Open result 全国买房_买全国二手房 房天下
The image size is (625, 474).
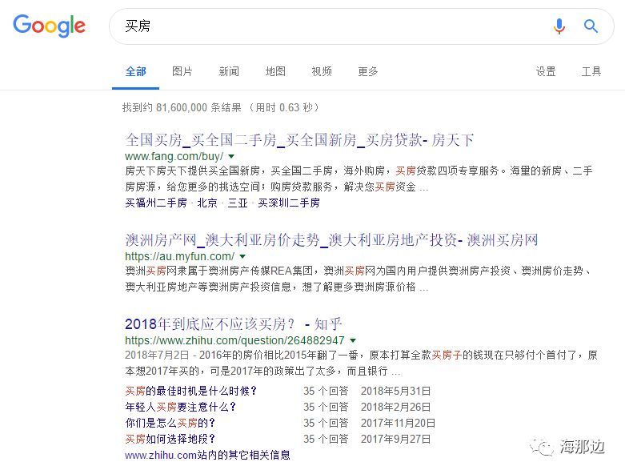(299, 140)
